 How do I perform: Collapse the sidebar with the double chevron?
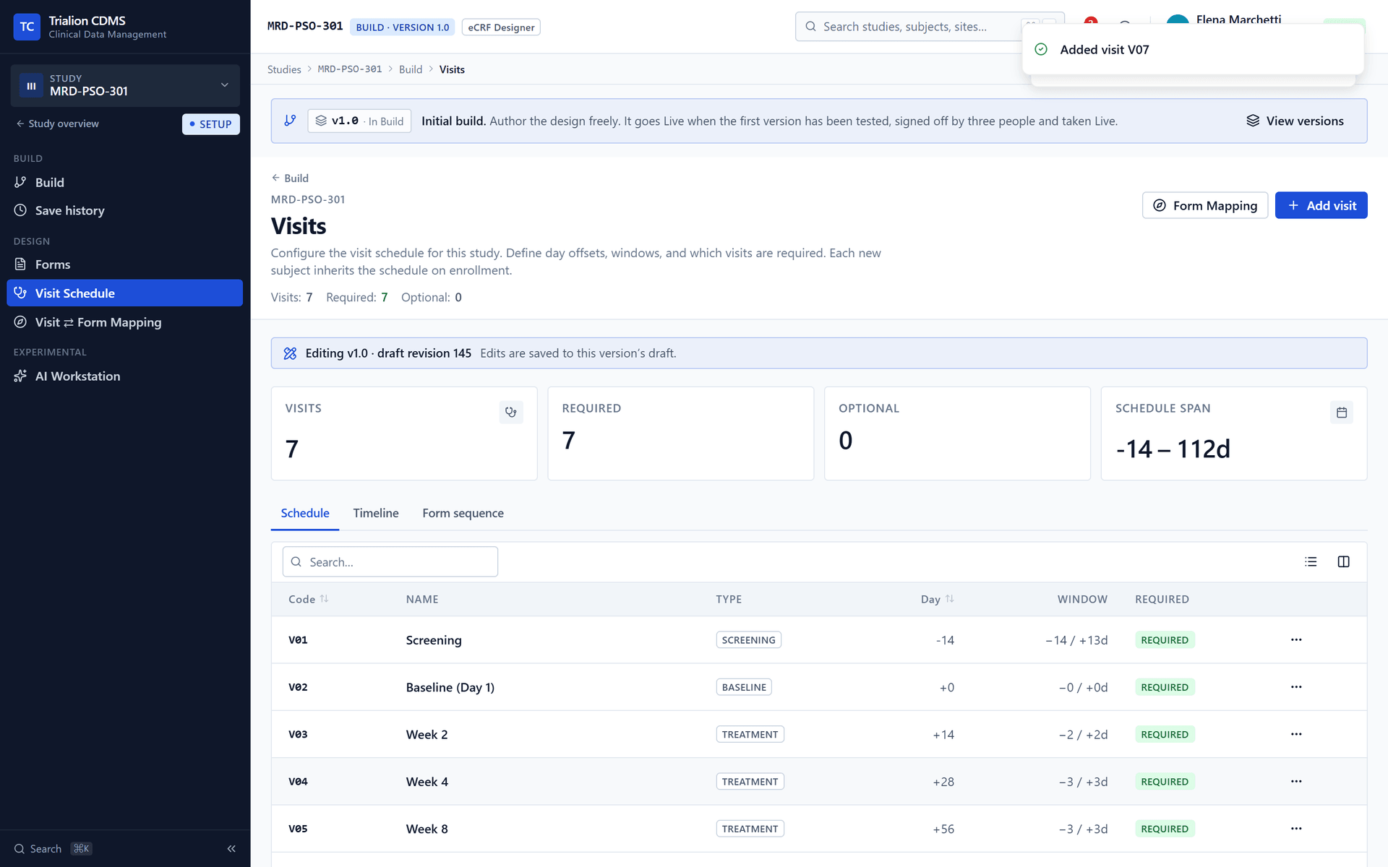(231, 849)
